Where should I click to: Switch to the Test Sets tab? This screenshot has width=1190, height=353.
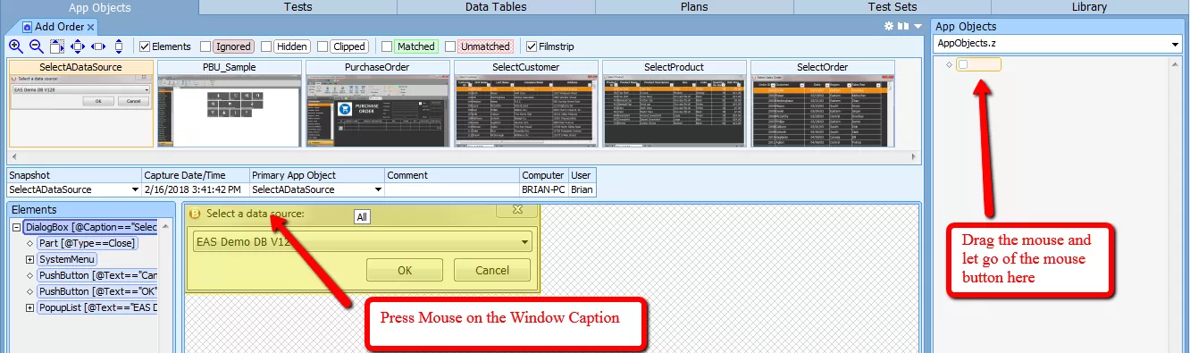click(892, 7)
